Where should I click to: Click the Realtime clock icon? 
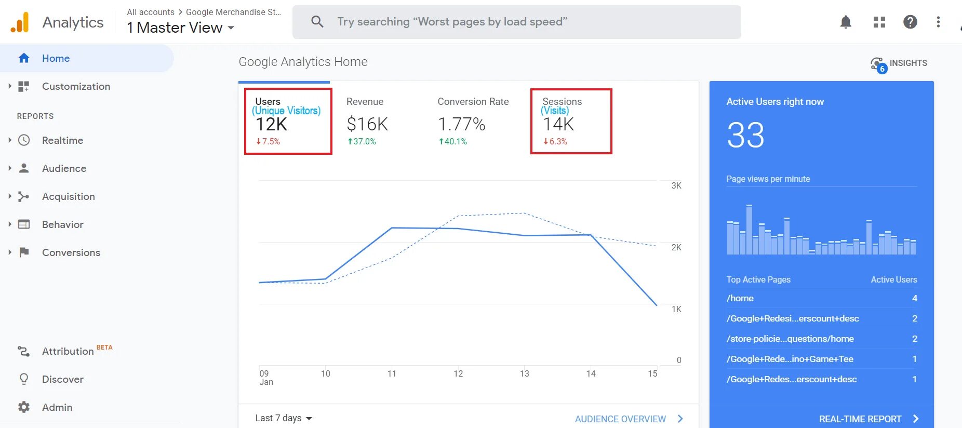pos(24,140)
